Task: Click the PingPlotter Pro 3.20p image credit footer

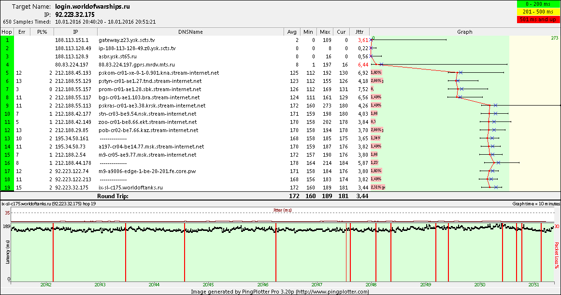Action: coord(280,292)
